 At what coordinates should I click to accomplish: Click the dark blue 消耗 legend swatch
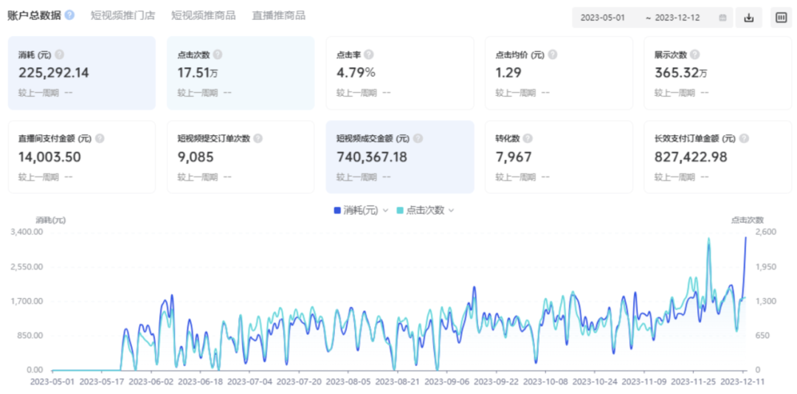coord(337,210)
